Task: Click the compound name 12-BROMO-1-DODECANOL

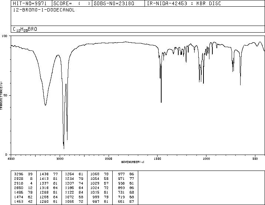Action: 44,10
